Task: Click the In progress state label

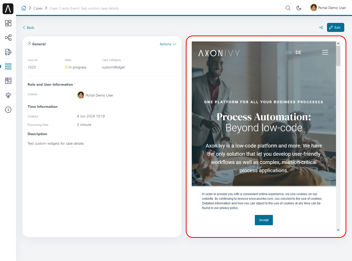Action: tap(77, 67)
